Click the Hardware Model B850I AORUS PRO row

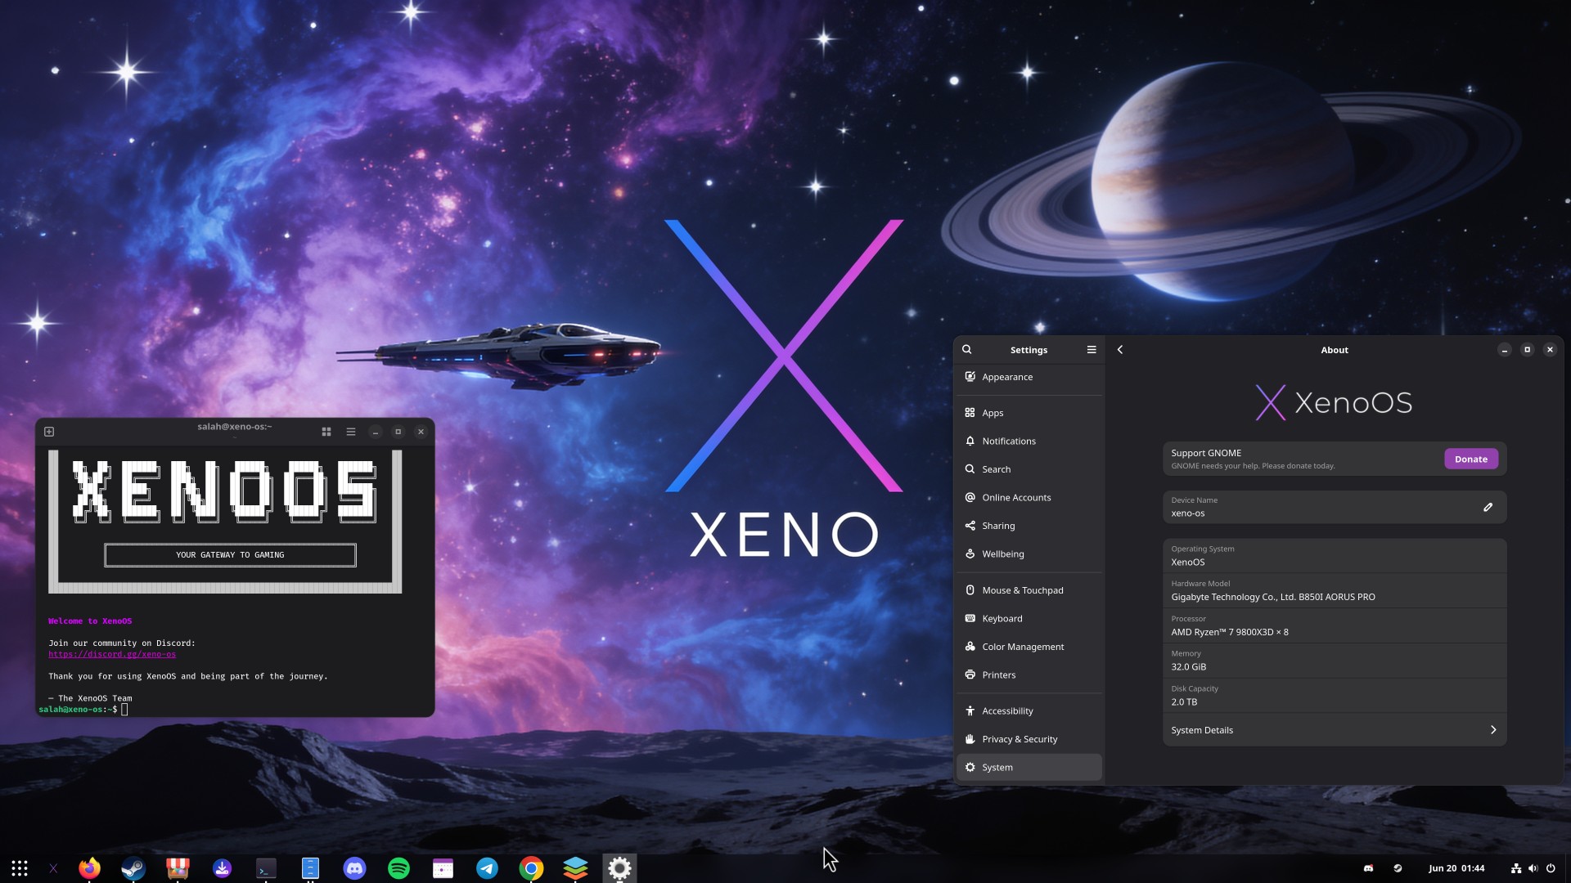click(x=1335, y=590)
